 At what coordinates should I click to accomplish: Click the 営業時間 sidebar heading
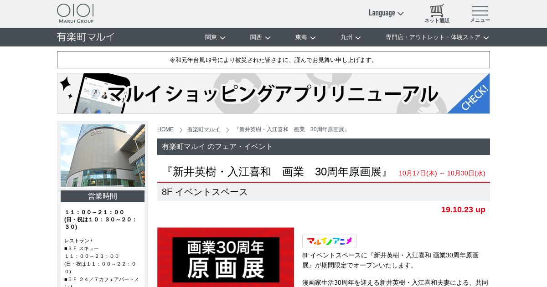click(x=103, y=196)
